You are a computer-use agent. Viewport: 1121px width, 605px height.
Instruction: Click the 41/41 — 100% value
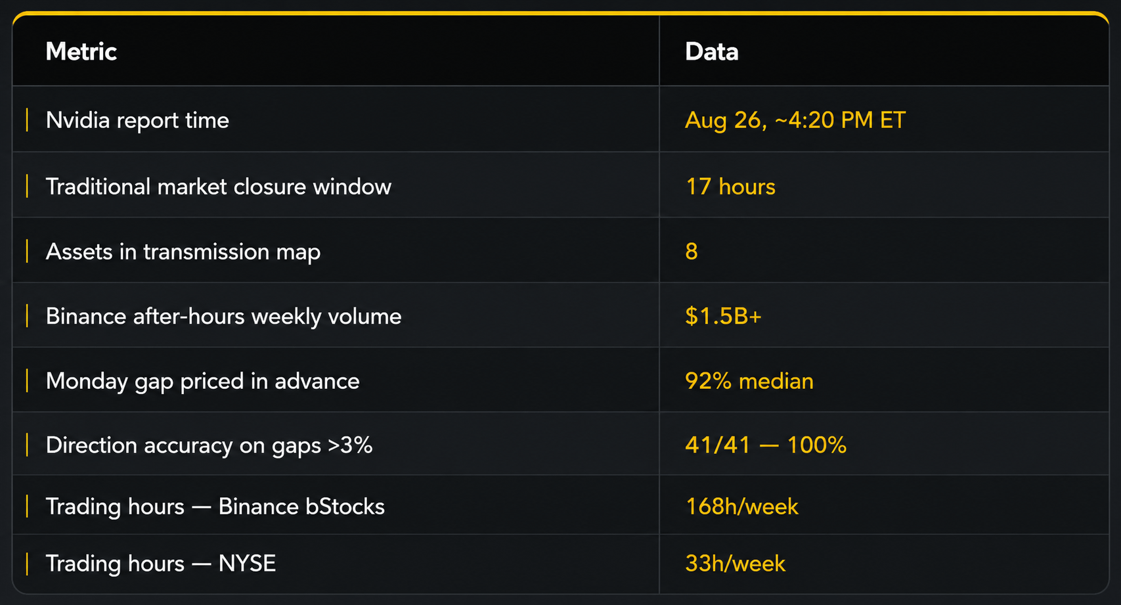pyautogui.click(x=766, y=445)
